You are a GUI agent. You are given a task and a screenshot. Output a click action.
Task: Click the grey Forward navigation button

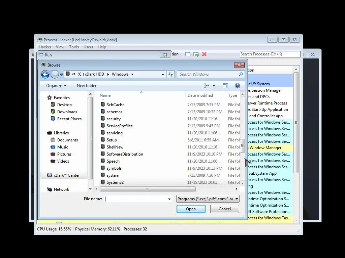(x=55, y=74)
